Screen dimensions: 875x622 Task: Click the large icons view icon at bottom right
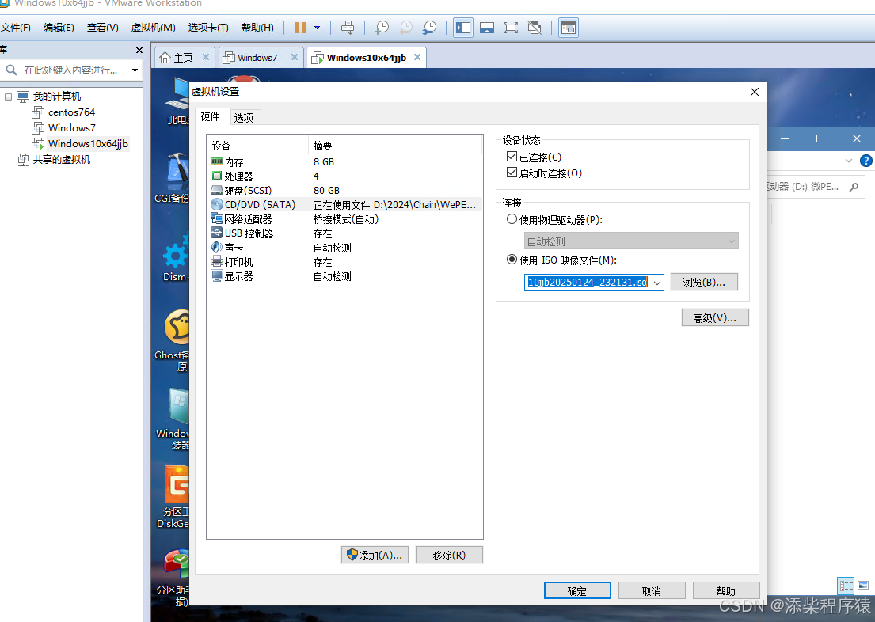click(x=862, y=586)
